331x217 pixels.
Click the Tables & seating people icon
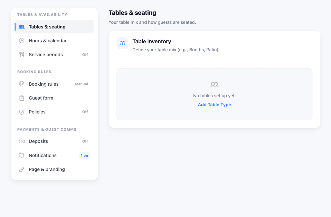[x=22, y=27]
